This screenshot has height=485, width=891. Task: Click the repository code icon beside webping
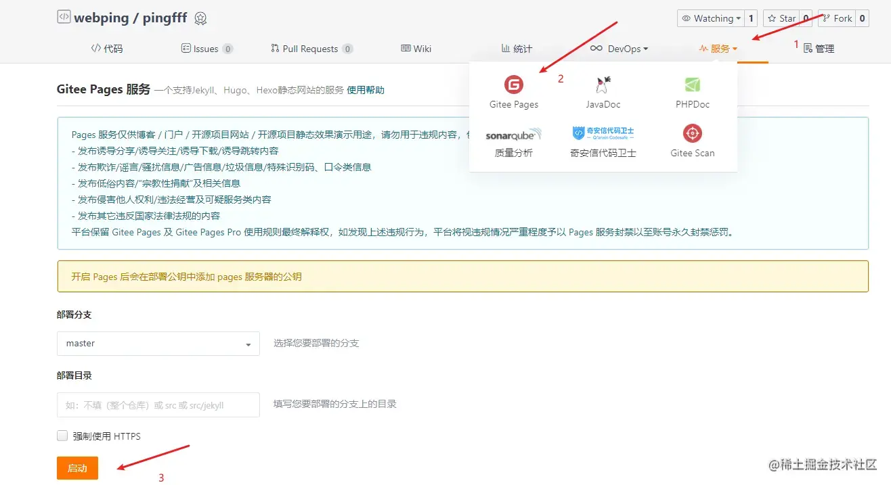pos(64,18)
